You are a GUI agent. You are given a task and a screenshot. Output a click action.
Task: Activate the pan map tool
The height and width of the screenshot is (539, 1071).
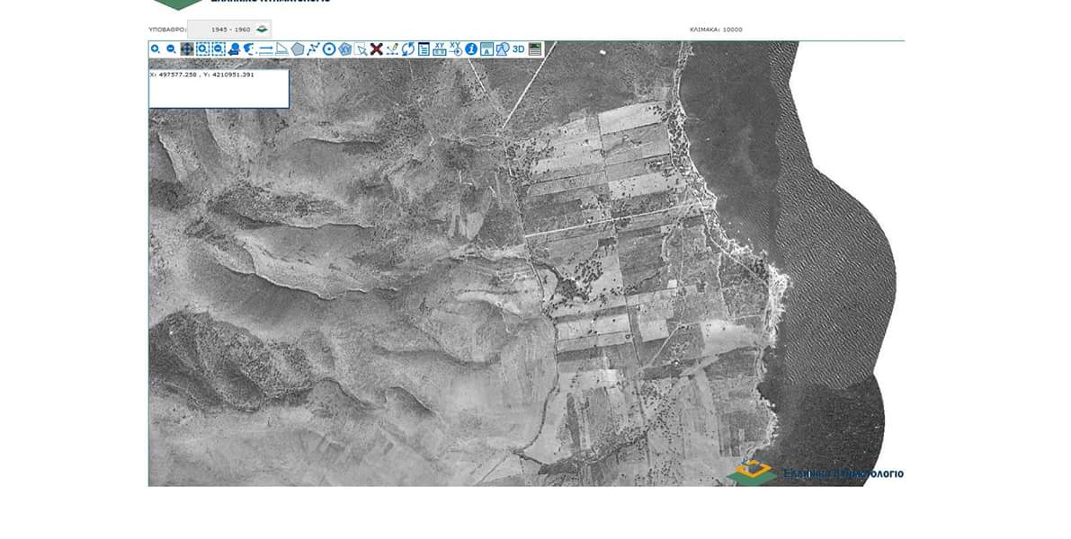pos(187,49)
